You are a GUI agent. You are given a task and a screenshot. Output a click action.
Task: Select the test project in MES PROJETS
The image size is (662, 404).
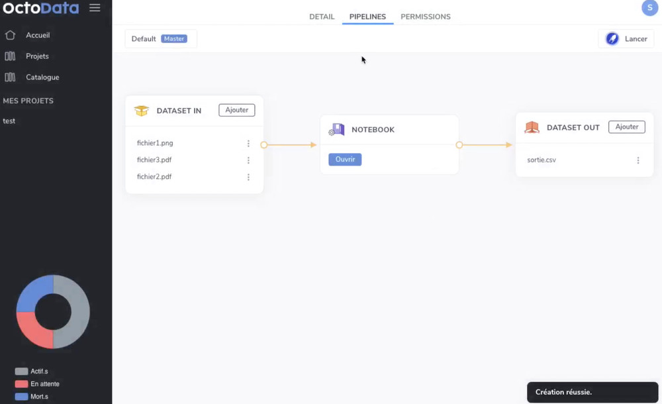pos(9,121)
